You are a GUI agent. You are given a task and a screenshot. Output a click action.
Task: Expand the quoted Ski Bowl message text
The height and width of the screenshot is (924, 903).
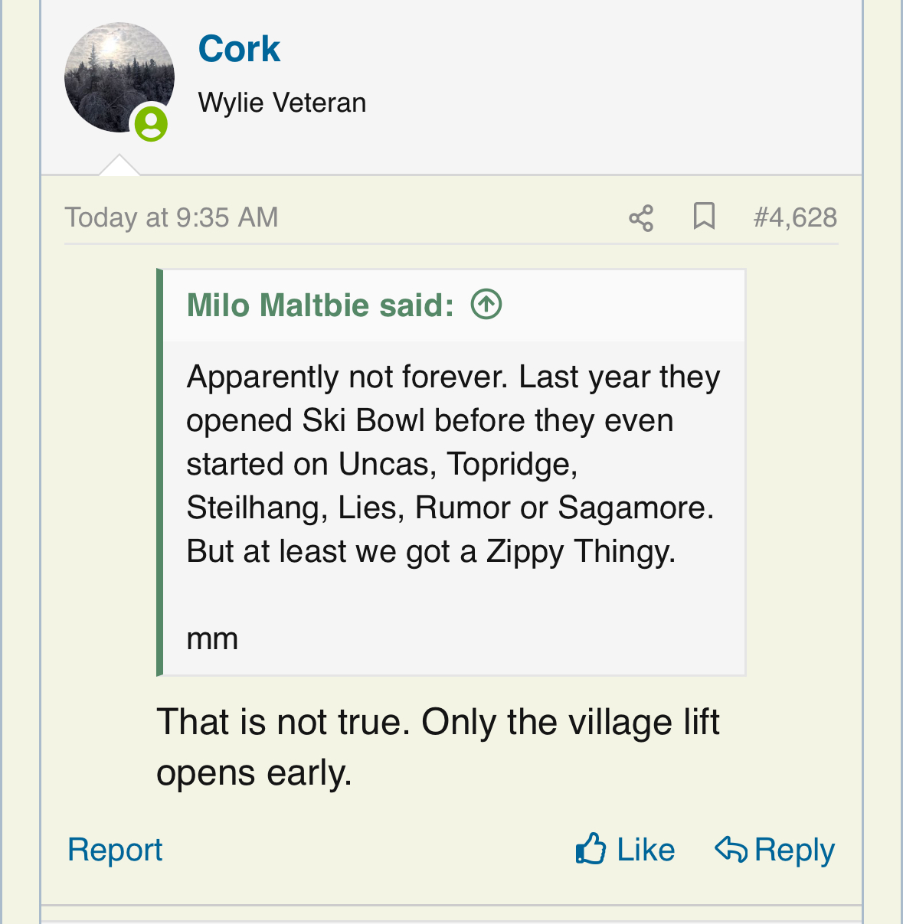click(x=452, y=464)
